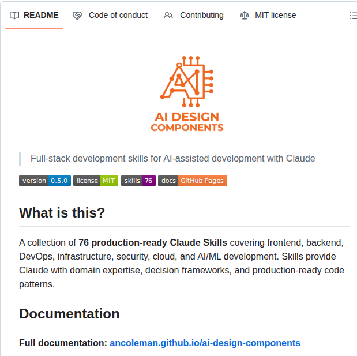
Task: Click the MIT license scales icon
Action: point(245,15)
